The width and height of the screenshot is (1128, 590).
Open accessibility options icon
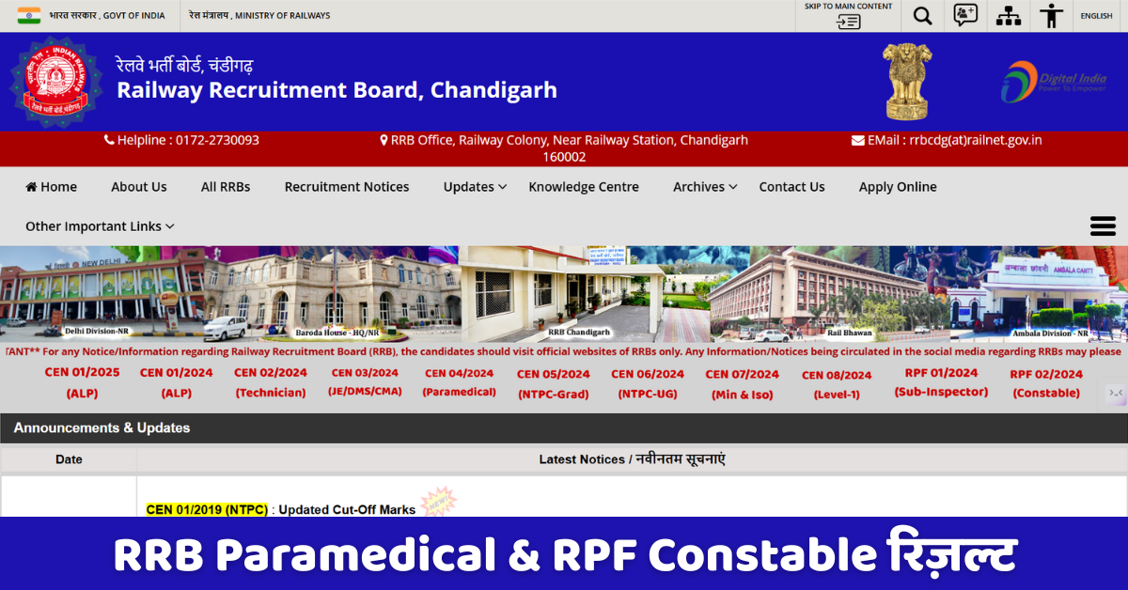1052,16
